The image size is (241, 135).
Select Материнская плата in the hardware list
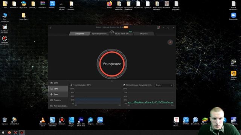click(x=58, y=106)
